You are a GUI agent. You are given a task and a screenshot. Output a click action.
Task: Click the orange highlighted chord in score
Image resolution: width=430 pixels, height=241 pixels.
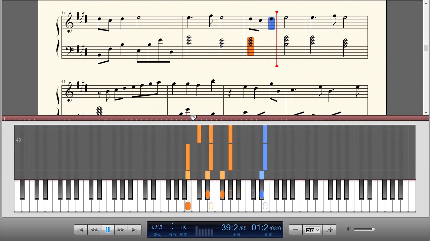251,46
